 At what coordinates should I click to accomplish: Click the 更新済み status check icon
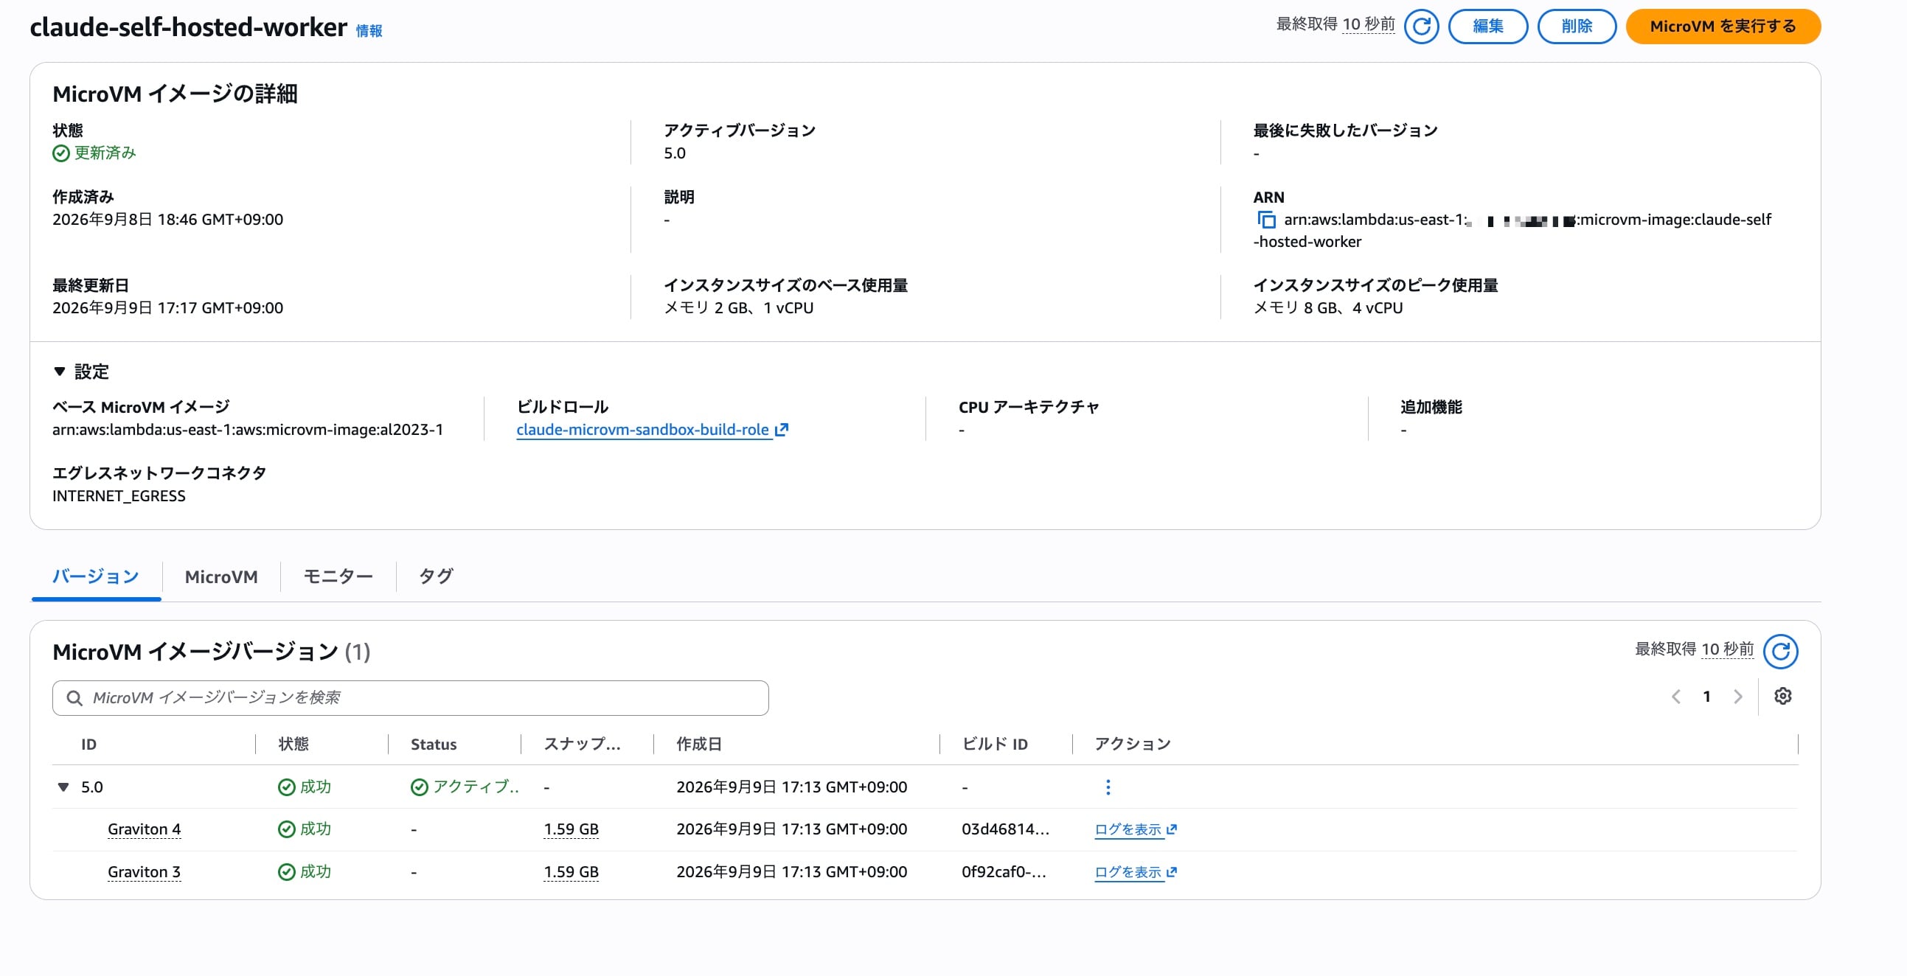point(60,153)
